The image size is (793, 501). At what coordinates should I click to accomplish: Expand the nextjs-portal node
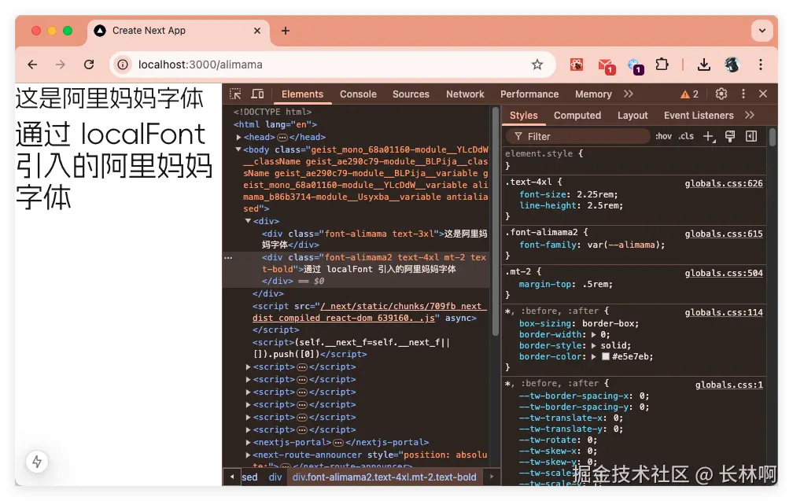click(248, 442)
